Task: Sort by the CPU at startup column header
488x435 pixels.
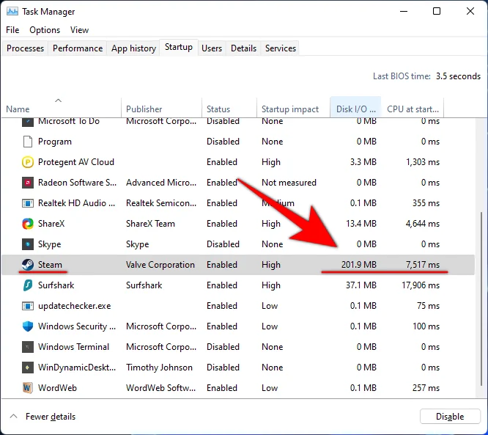Action: point(413,107)
